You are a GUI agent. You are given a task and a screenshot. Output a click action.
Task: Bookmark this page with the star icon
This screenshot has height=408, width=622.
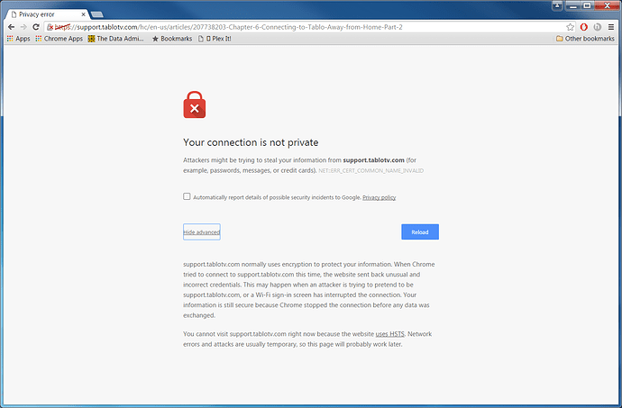point(570,27)
